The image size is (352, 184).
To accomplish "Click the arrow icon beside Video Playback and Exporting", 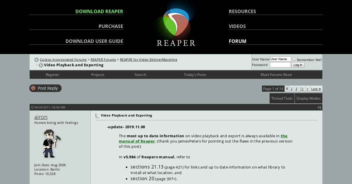I will coord(41,65).
